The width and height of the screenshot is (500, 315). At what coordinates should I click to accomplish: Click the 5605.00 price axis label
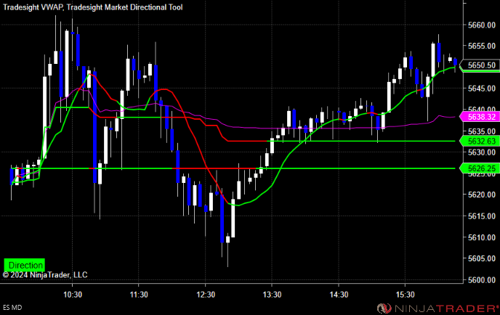click(482, 258)
